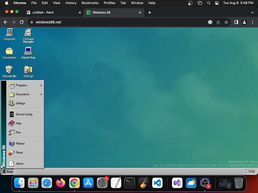Select About in the Start menu
The height and width of the screenshot is (193, 258).
tap(25, 163)
